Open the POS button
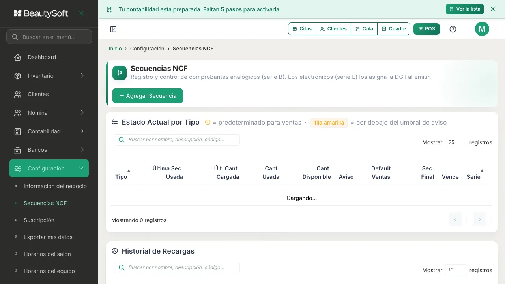This screenshot has width=505, height=284. [426, 29]
